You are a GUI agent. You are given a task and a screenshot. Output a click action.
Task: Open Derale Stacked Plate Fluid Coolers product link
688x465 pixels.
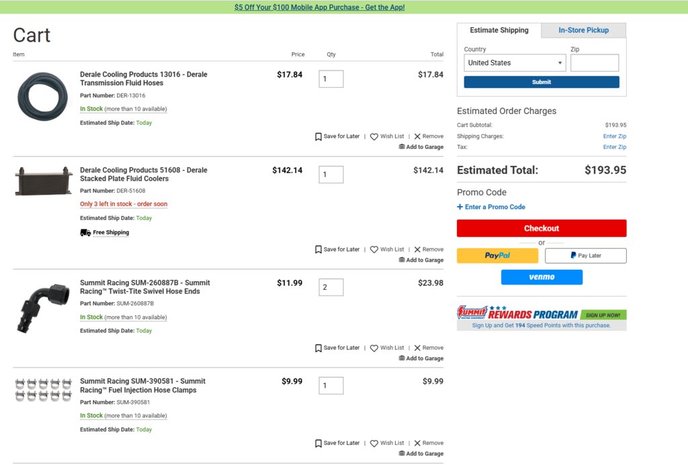[x=144, y=174]
